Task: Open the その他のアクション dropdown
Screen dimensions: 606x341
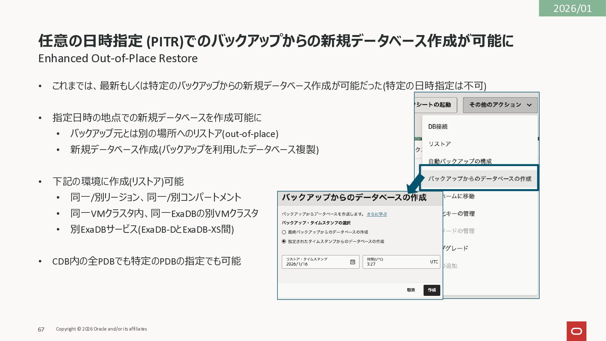Action: coord(500,105)
